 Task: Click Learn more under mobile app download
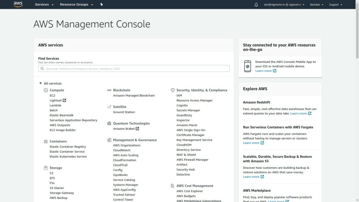point(263,71)
